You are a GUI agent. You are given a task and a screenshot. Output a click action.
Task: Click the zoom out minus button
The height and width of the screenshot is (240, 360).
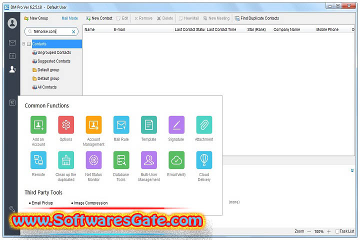(309, 231)
